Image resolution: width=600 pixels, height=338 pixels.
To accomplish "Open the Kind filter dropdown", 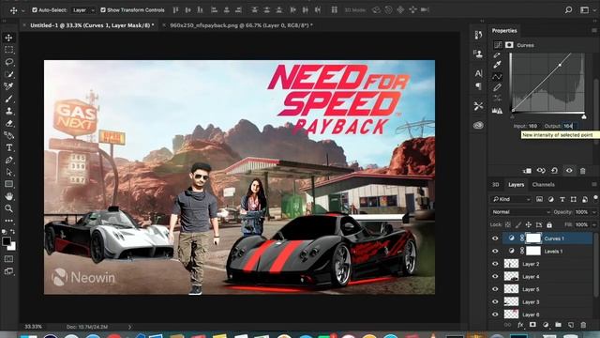I will [512, 199].
